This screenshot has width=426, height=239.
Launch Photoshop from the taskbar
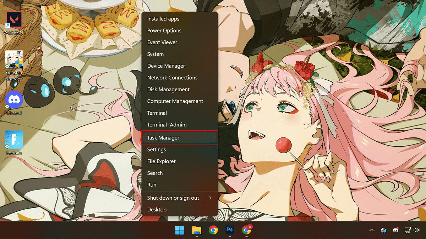click(230, 230)
